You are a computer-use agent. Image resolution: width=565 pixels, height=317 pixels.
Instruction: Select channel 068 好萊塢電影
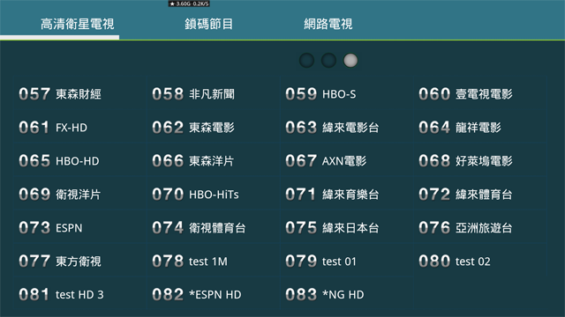pos(480,160)
